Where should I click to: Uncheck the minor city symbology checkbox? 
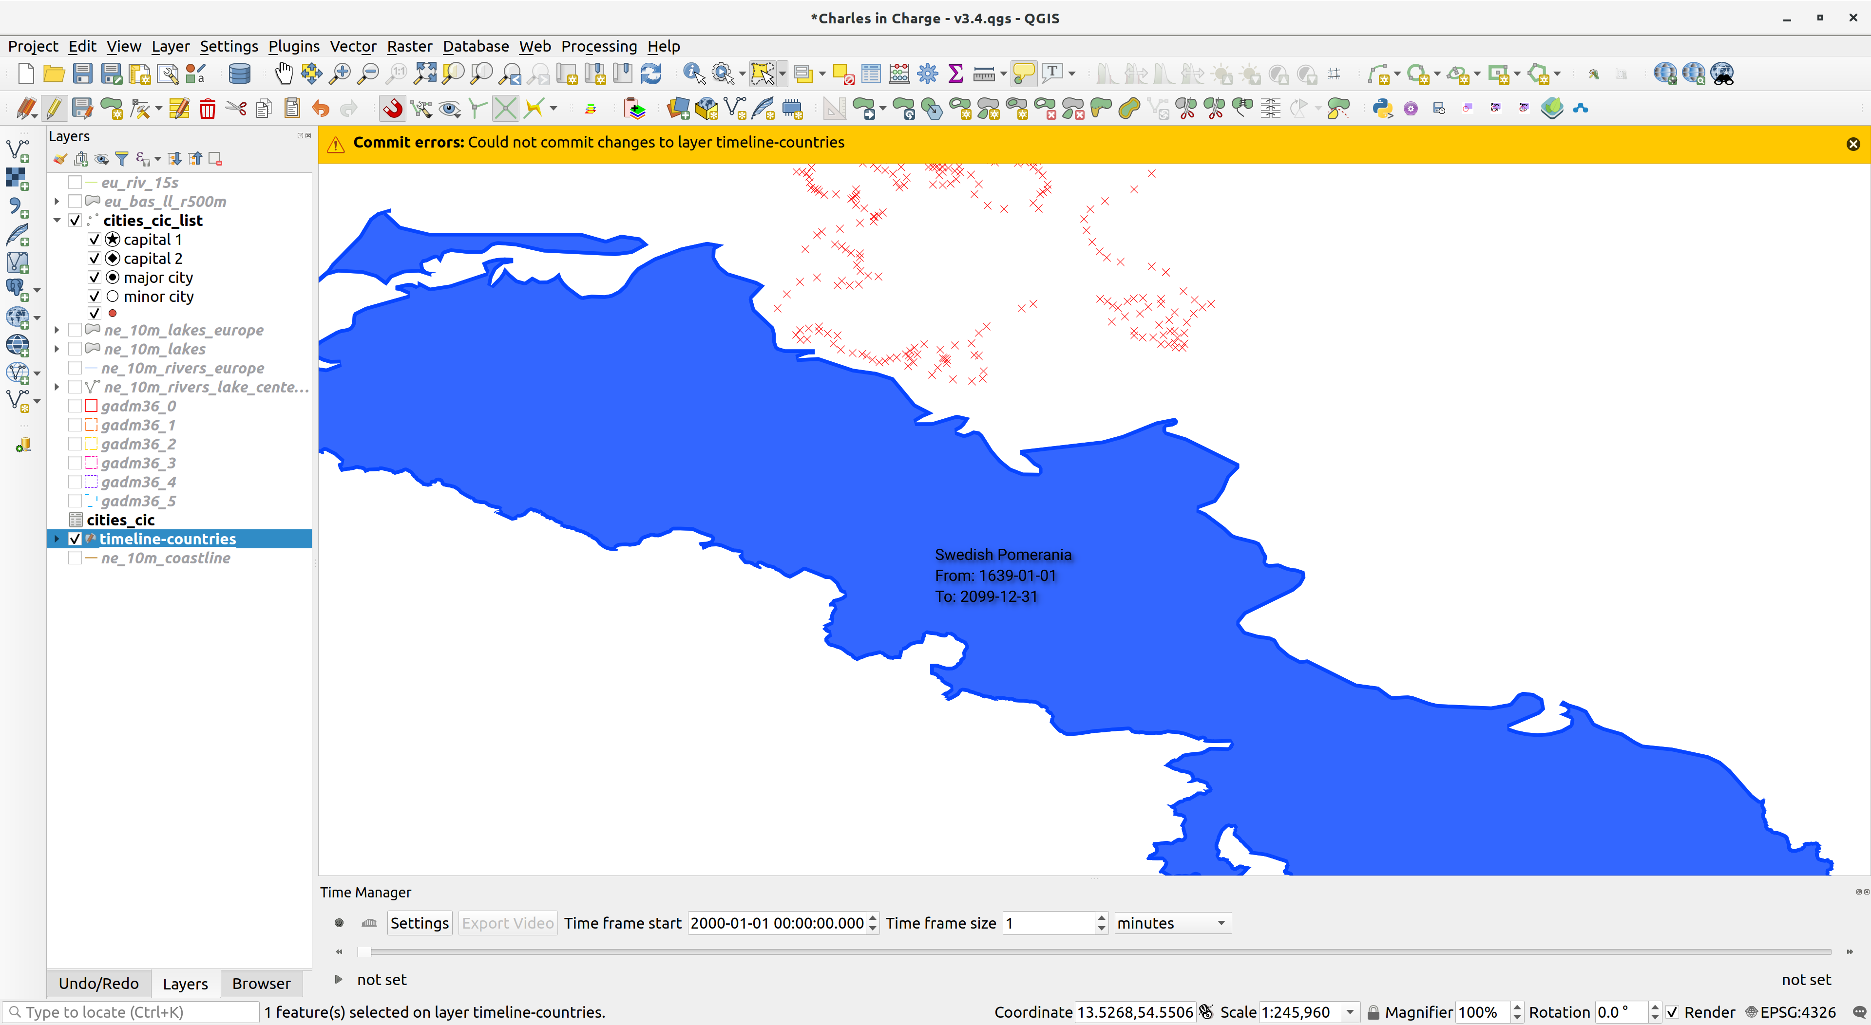[95, 296]
